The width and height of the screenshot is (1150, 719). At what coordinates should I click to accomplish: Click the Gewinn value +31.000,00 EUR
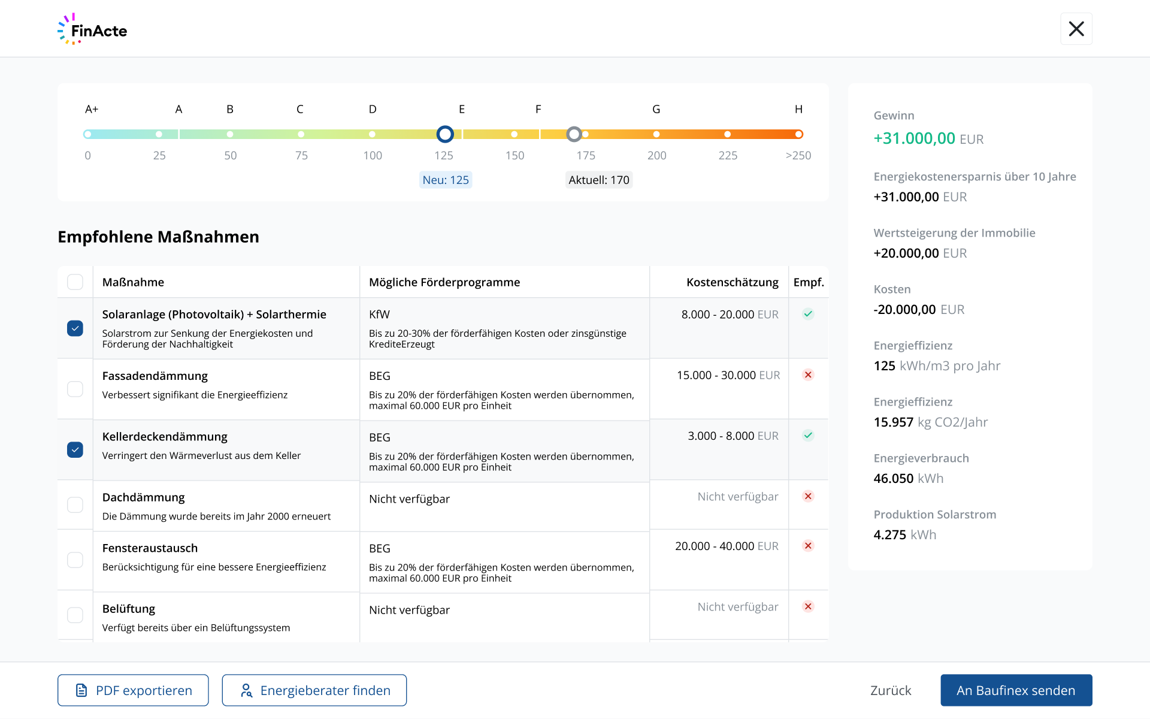(928, 138)
